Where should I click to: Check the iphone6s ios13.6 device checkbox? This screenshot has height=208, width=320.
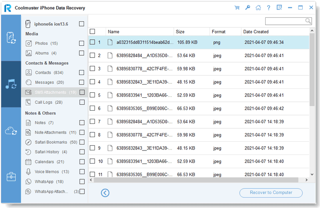[x=81, y=24]
